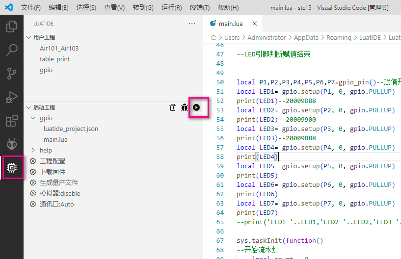The width and height of the screenshot is (401, 259).
Task: Open the Search view in activity bar
Action: 11,50
